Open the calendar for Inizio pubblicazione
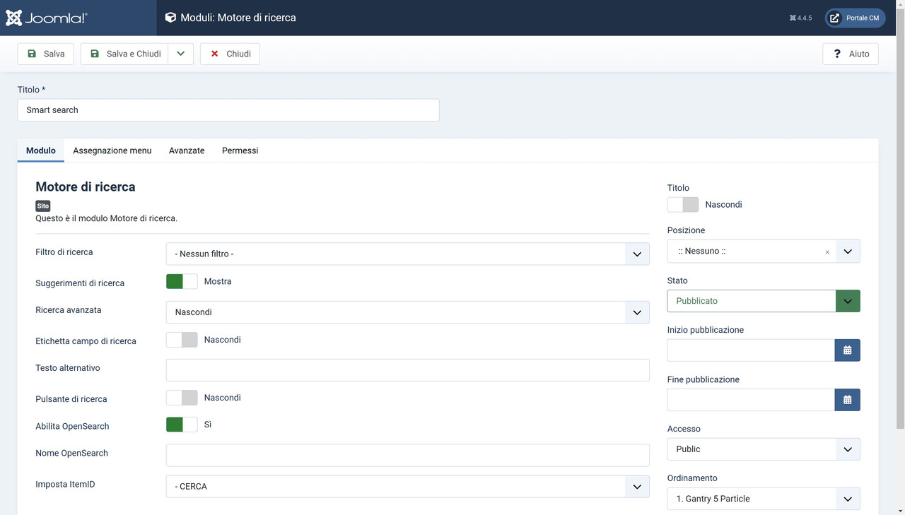The height and width of the screenshot is (515, 905). [847, 350]
